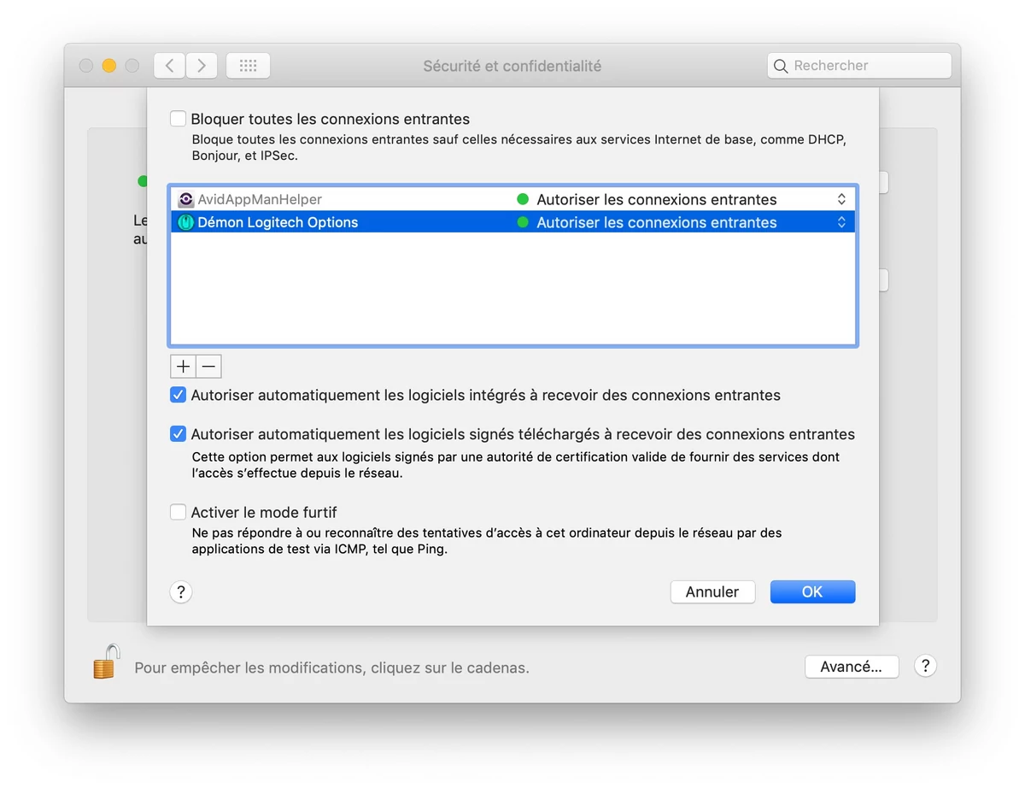Click the AvidAppManHelper app icon
The height and width of the screenshot is (788, 1025).
[x=186, y=199]
